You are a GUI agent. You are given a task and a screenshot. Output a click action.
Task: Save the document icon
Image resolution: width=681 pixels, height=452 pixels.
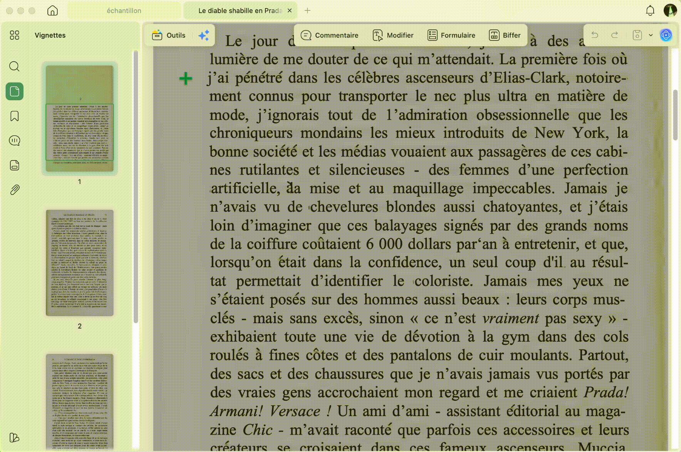point(637,35)
